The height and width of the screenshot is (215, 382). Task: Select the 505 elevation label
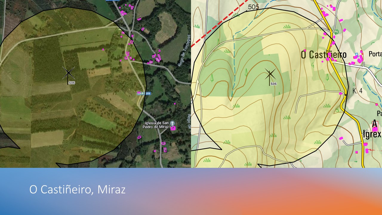(253, 7)
